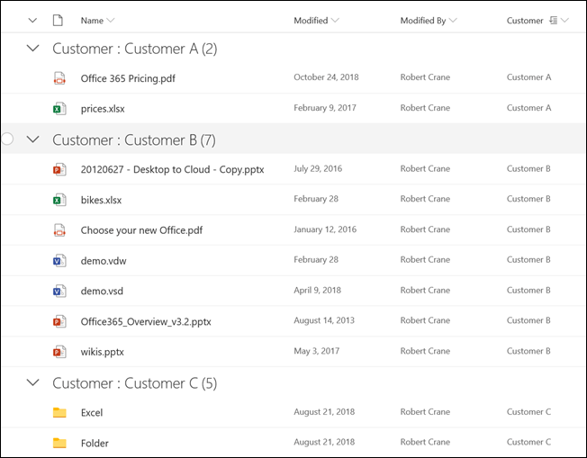Click the Excel icon beside bikes.xlsx
Image resolution: width=587 pixels, height=458 pixels.
point(59,200)
